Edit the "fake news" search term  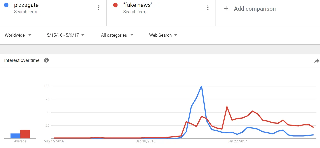[138, 5]
